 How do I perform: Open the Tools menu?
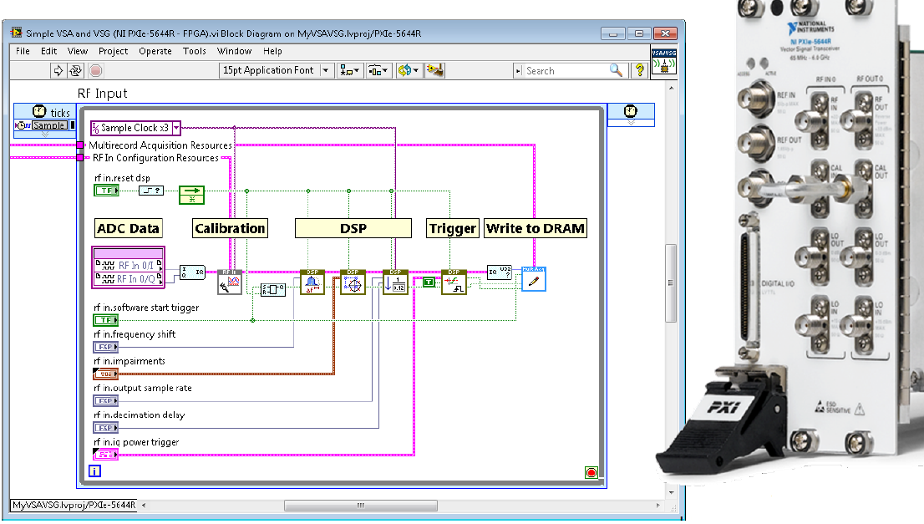(x=195, y=51)
